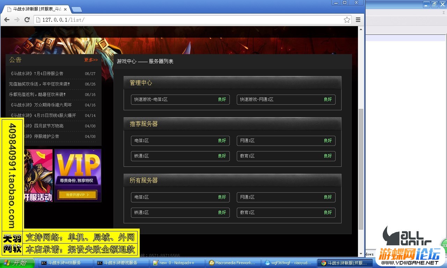This screenshot has height=268, width=447.
Task: Open notice 充值抽奖欢乐送，年中狂欢来袭
Action: pos(39,84)
